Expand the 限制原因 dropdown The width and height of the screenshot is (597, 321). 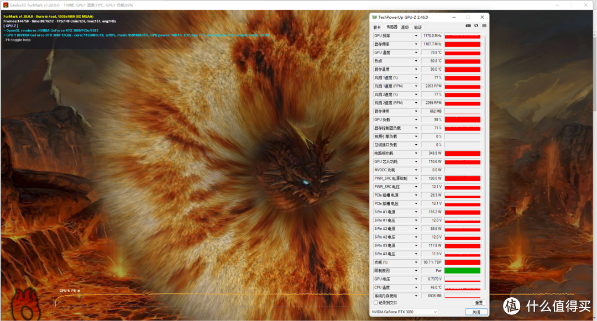[416, 270]
